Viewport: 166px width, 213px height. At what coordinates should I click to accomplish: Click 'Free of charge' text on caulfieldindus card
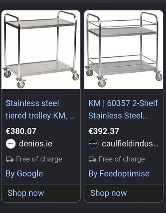[122, 159]
